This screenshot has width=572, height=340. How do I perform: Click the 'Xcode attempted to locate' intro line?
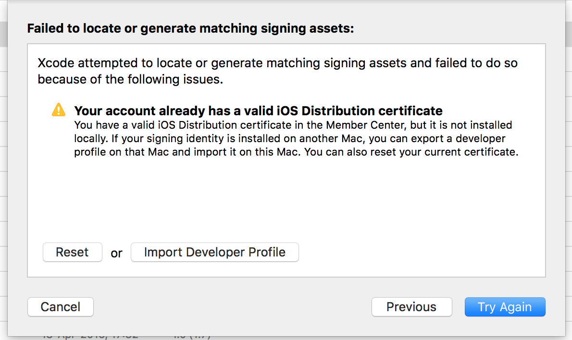pos(277,63)
